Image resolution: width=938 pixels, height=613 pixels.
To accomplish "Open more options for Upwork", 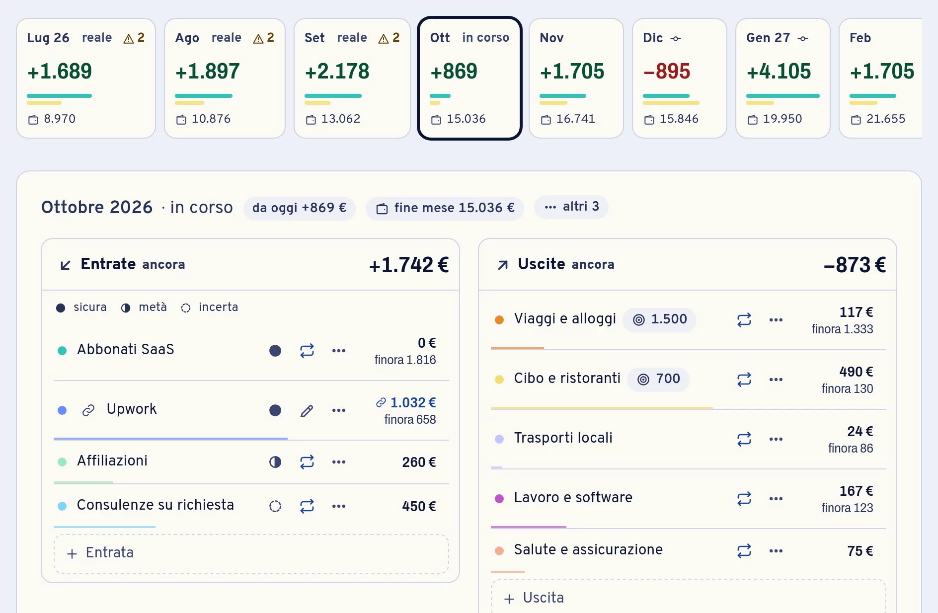I will (339, 410).
